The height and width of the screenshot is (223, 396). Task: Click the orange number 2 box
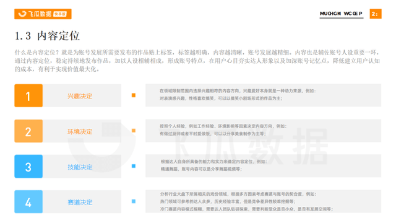[28, 131]
